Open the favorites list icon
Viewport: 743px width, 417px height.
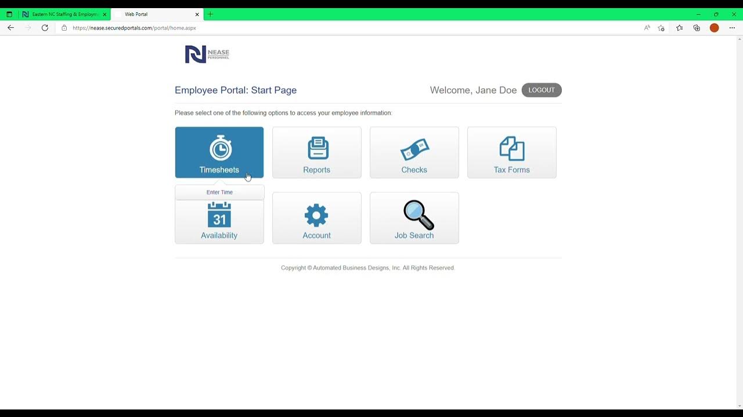[x=679, y=28]
